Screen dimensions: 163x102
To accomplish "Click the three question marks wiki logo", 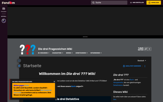I will 28,50.
